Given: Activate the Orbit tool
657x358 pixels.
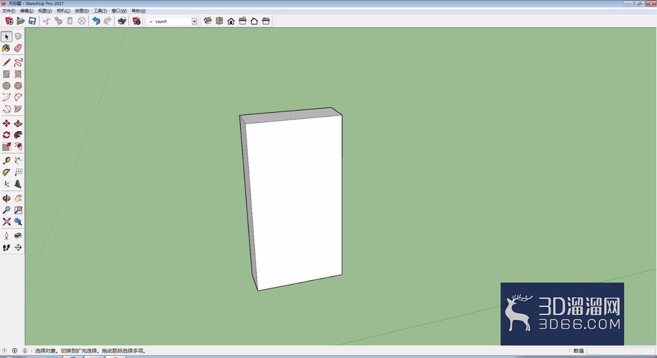Looking at the screenshot, I should [x=7, y=198].
